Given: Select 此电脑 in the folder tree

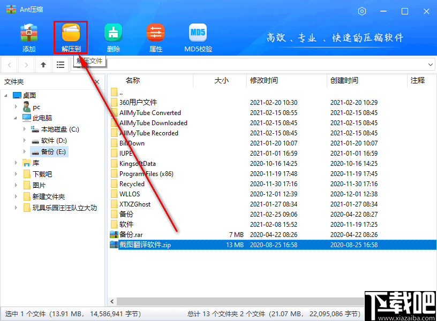Looking at the screenshot, I should (37, 118).
